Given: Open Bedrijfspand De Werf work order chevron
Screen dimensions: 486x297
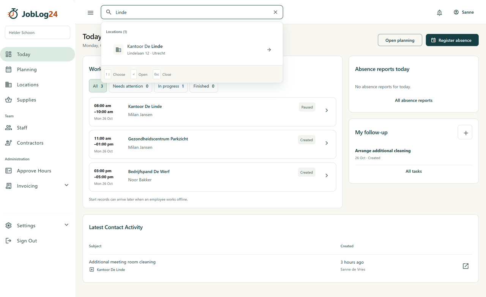Looking at the screenshot, I should pyautogui.click(x=327, y=175).
